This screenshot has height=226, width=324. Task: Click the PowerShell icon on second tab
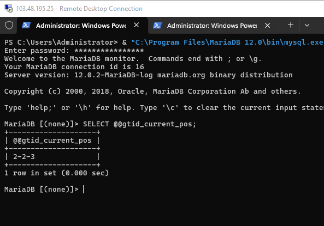click(x=157, y=26)
